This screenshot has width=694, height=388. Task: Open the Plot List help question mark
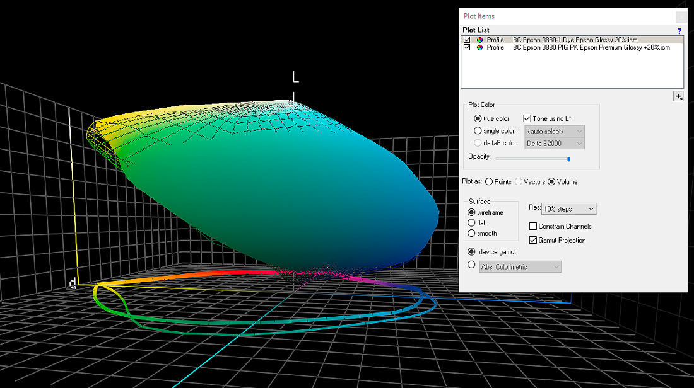[679, 31]
